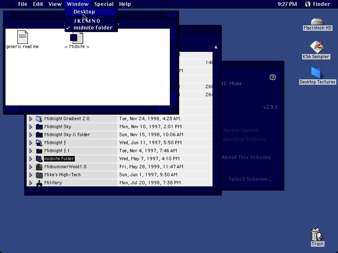
Task: Expand the Military folder
Action: (x=31, y=183)
